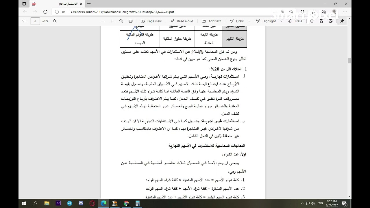Click the vertical scrollbar thumb
Image resolution: width=370 pixels, height=208 pixels.
[x=349, y=60]
